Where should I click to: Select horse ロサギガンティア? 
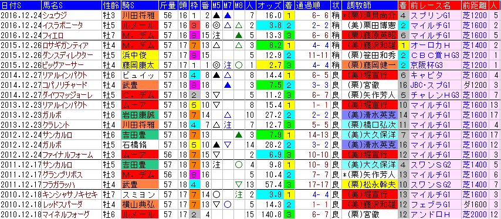(x=66, y=45)
